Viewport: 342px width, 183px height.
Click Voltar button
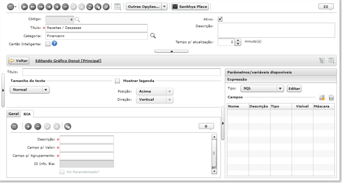pos(19,60)
